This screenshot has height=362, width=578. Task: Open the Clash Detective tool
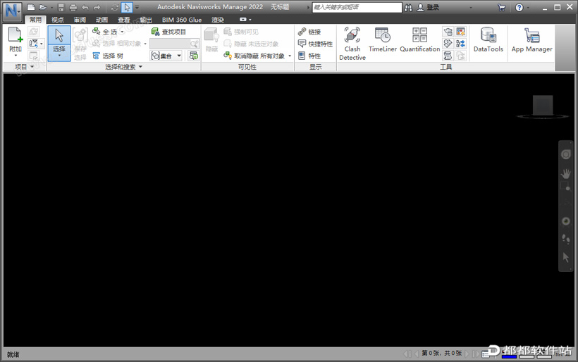pos(352,44)
